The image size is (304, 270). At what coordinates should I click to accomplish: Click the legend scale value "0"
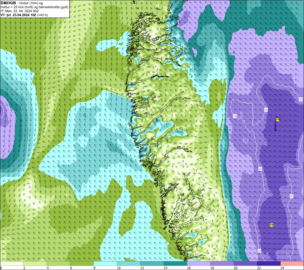1,268
